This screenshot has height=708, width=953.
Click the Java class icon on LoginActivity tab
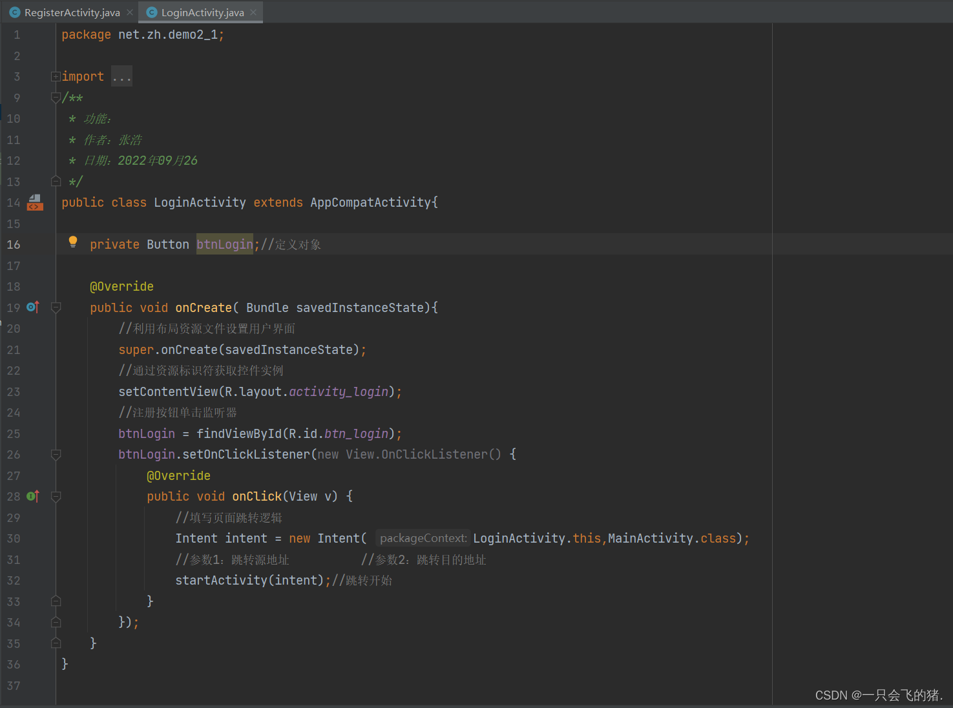click(152, 12)
